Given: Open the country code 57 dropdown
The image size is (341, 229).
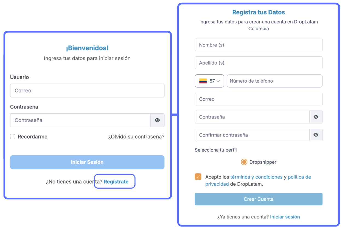Looking at the screenshot, I should [x=209, y=81].
